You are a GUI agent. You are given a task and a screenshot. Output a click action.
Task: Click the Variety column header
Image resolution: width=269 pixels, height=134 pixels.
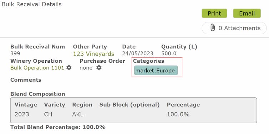(55, 105)
